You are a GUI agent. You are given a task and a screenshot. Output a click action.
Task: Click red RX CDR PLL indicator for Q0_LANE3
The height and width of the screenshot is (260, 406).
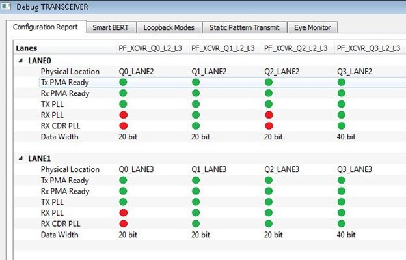[x=124, y=224]
